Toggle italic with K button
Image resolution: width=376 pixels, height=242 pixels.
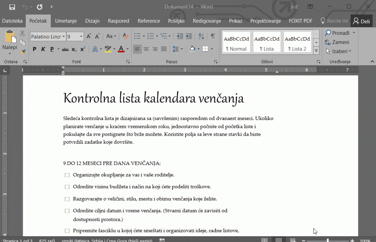tap(43, 49)
